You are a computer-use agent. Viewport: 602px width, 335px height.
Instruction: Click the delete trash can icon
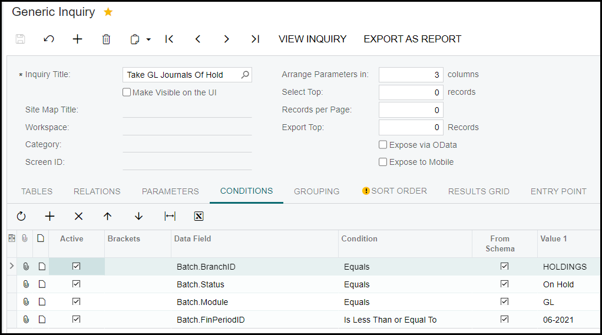tap(106, 39)
